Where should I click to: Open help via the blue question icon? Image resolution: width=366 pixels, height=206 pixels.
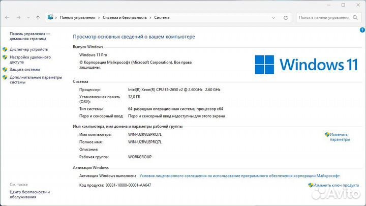362,30
